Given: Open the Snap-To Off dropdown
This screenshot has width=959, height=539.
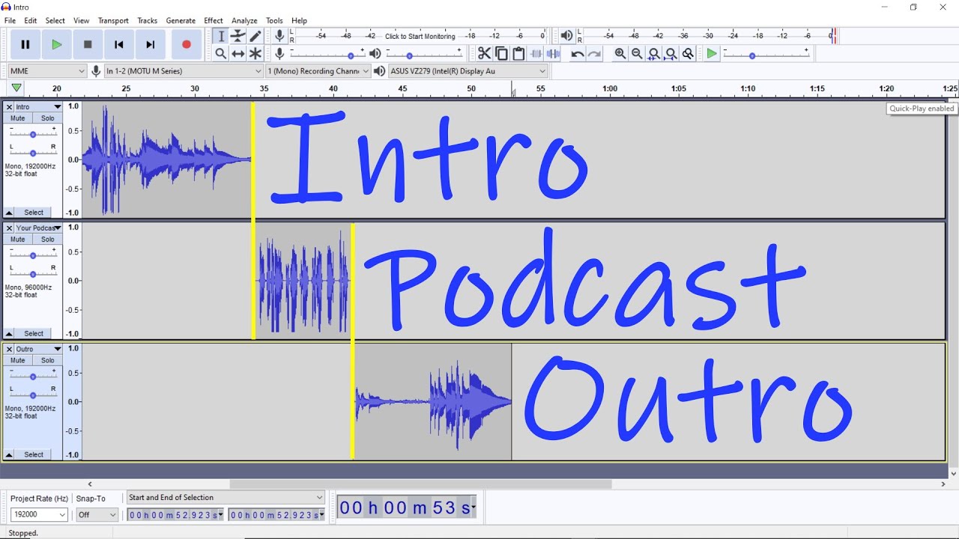Looking at the screenshot, I should pos(97,515).
